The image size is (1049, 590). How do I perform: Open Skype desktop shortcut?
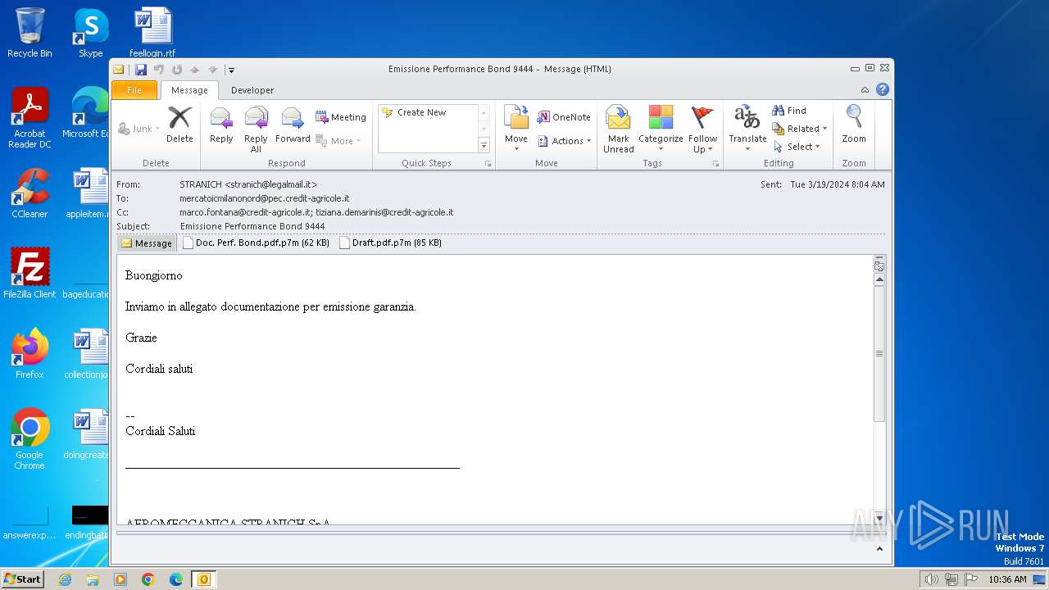[91, 33]
